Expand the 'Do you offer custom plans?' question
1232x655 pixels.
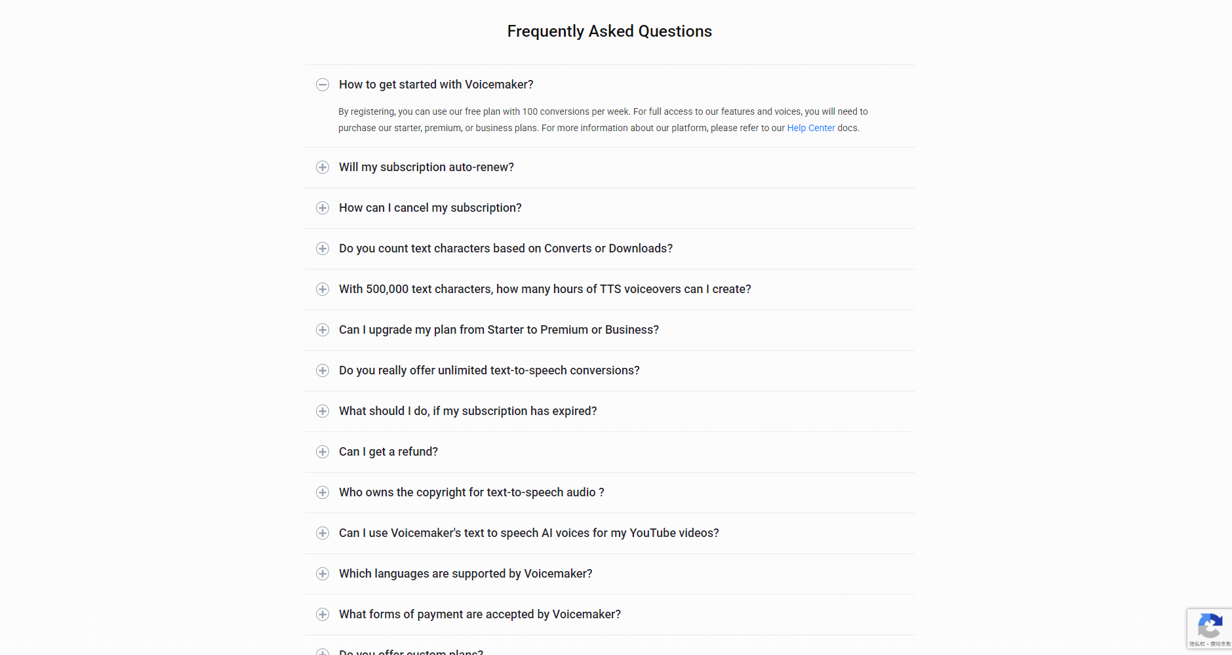coord(411,652)
